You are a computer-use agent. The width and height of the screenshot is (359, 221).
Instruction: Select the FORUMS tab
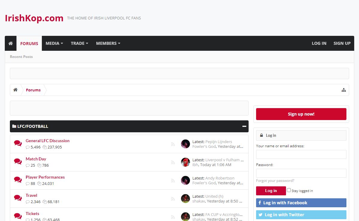(29, 43)
